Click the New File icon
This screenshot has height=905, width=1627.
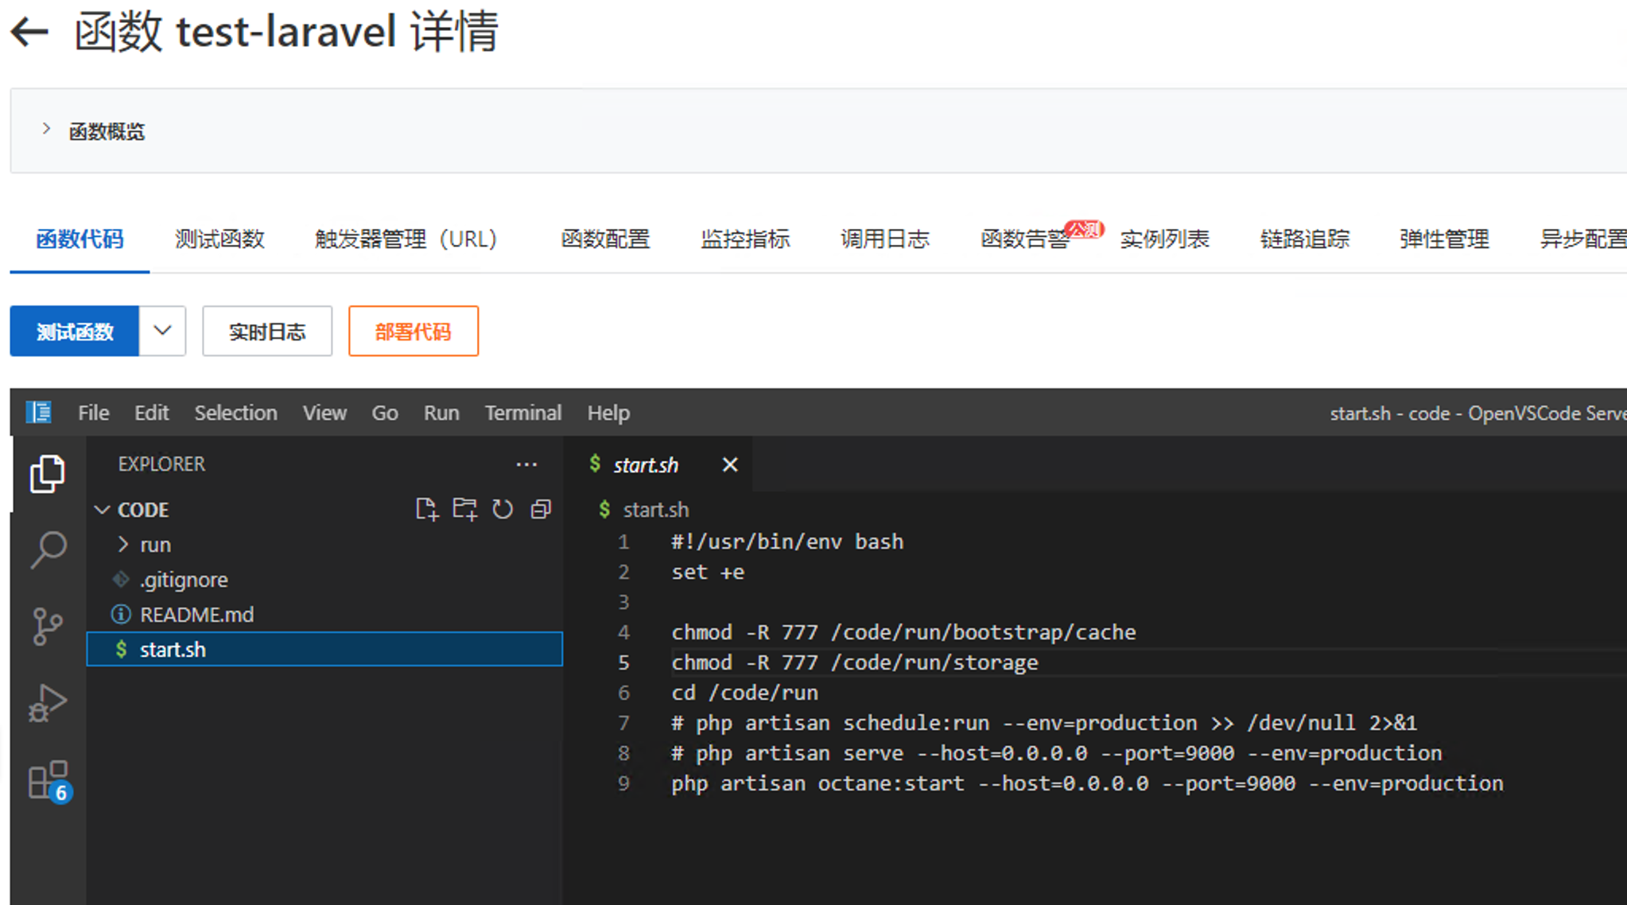pyautogui.click(x=427, y=509)
